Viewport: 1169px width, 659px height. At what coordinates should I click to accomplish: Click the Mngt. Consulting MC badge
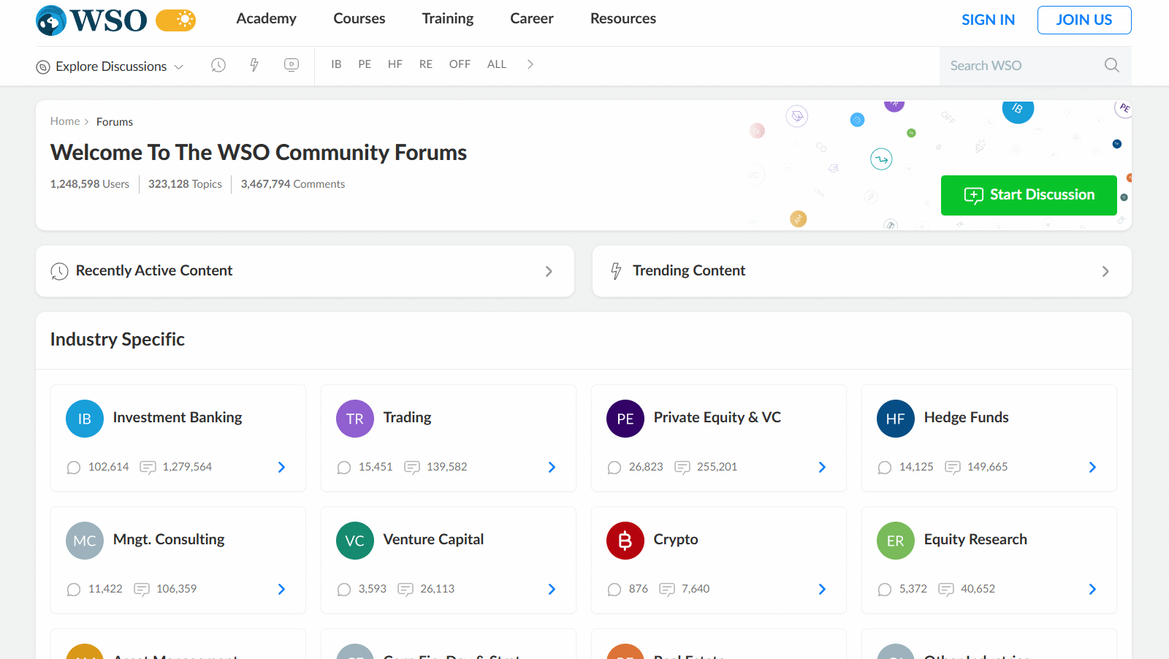click(x=85, y=541)
